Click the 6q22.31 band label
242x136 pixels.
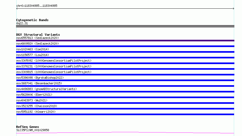(x=22, y=23)
